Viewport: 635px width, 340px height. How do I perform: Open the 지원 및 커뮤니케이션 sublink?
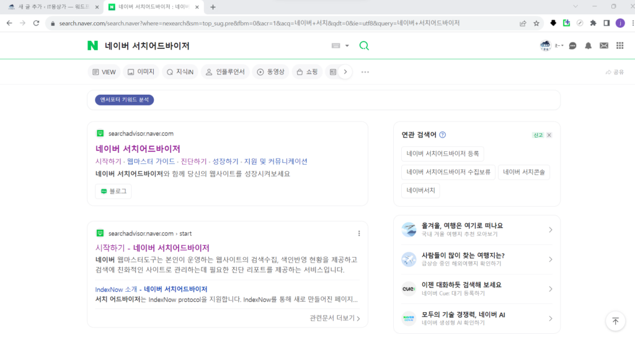[x=276, y=161]
